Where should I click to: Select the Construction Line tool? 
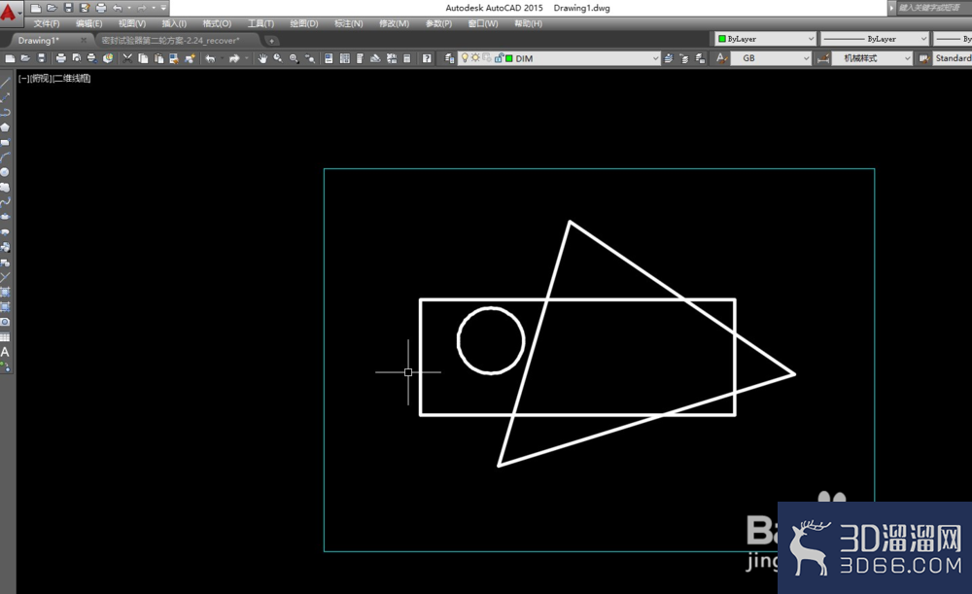tap(5, 97)
